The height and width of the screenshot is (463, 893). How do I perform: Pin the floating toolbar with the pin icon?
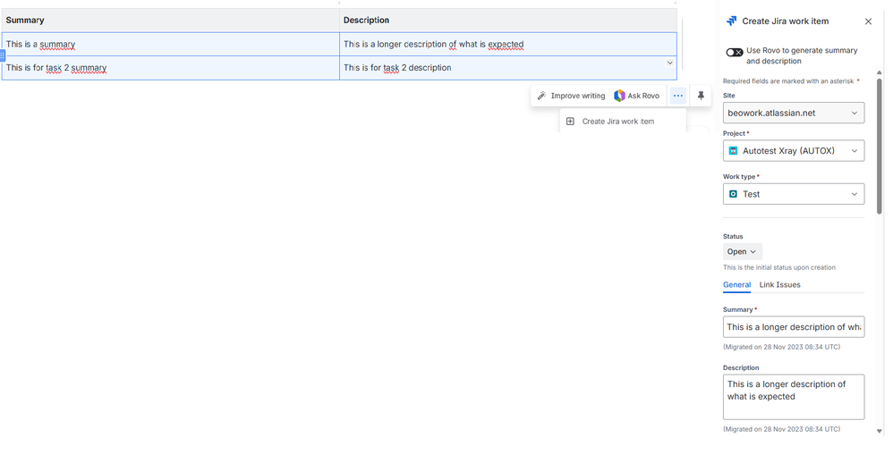(702, 96)
